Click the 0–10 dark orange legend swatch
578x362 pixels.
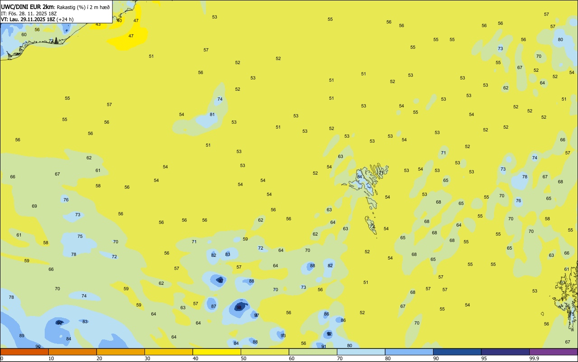pos(24,352)
